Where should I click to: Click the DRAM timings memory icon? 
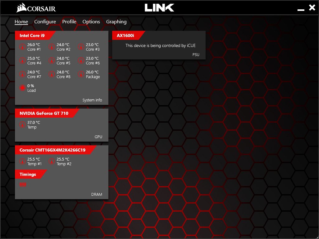pyautogui.click(x=23, y=185)
